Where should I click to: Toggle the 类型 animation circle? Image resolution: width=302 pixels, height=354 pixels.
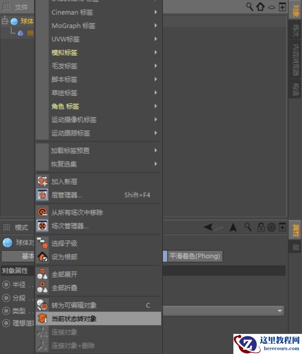[6, 311]
